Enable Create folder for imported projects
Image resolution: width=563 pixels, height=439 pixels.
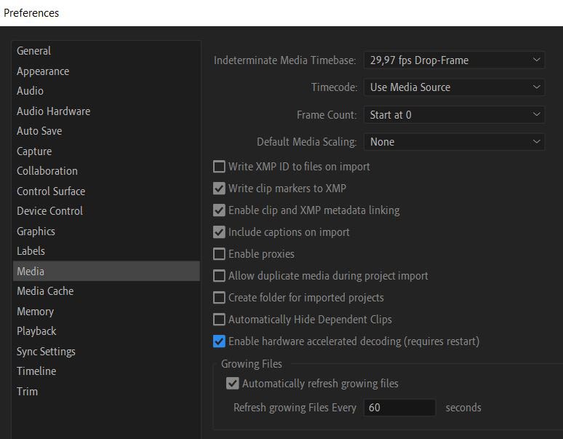click(219, 298)
